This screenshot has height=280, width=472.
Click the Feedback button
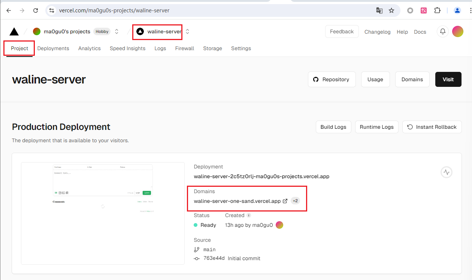[x=342, y=31]
